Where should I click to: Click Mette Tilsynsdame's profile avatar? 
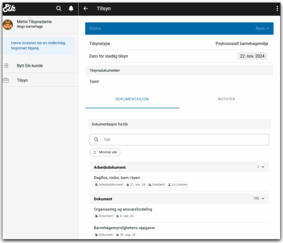[8, 25]
